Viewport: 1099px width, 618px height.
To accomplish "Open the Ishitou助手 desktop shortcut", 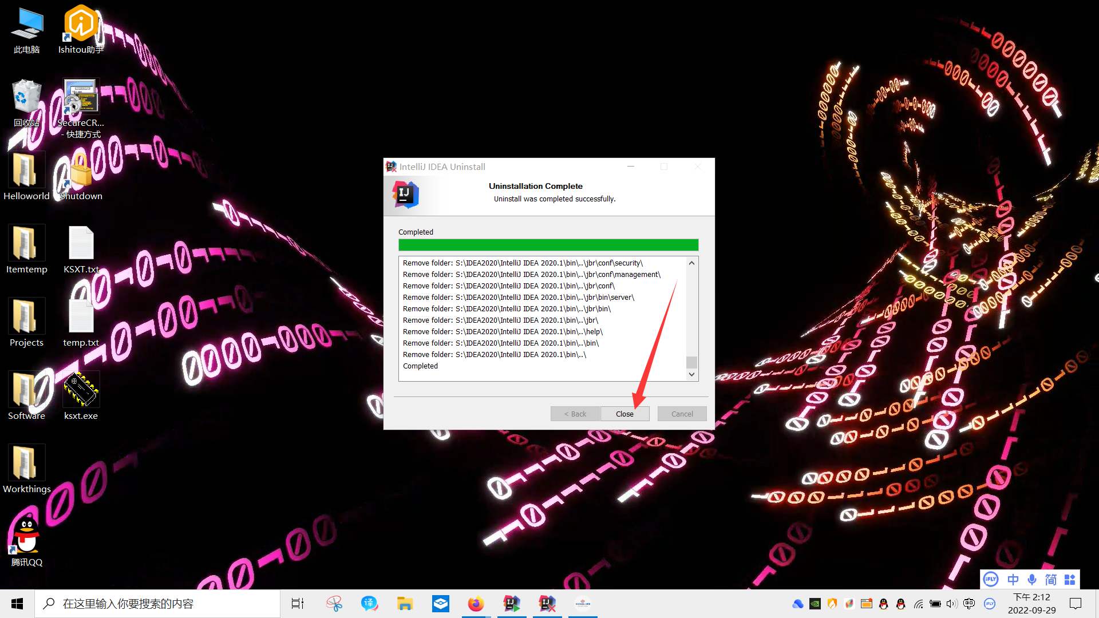I will click(x=81, y=24).
